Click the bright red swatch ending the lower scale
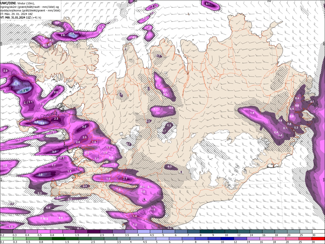 (318, 239)
